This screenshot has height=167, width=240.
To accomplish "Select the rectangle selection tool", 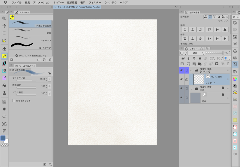I will [4, 33].
